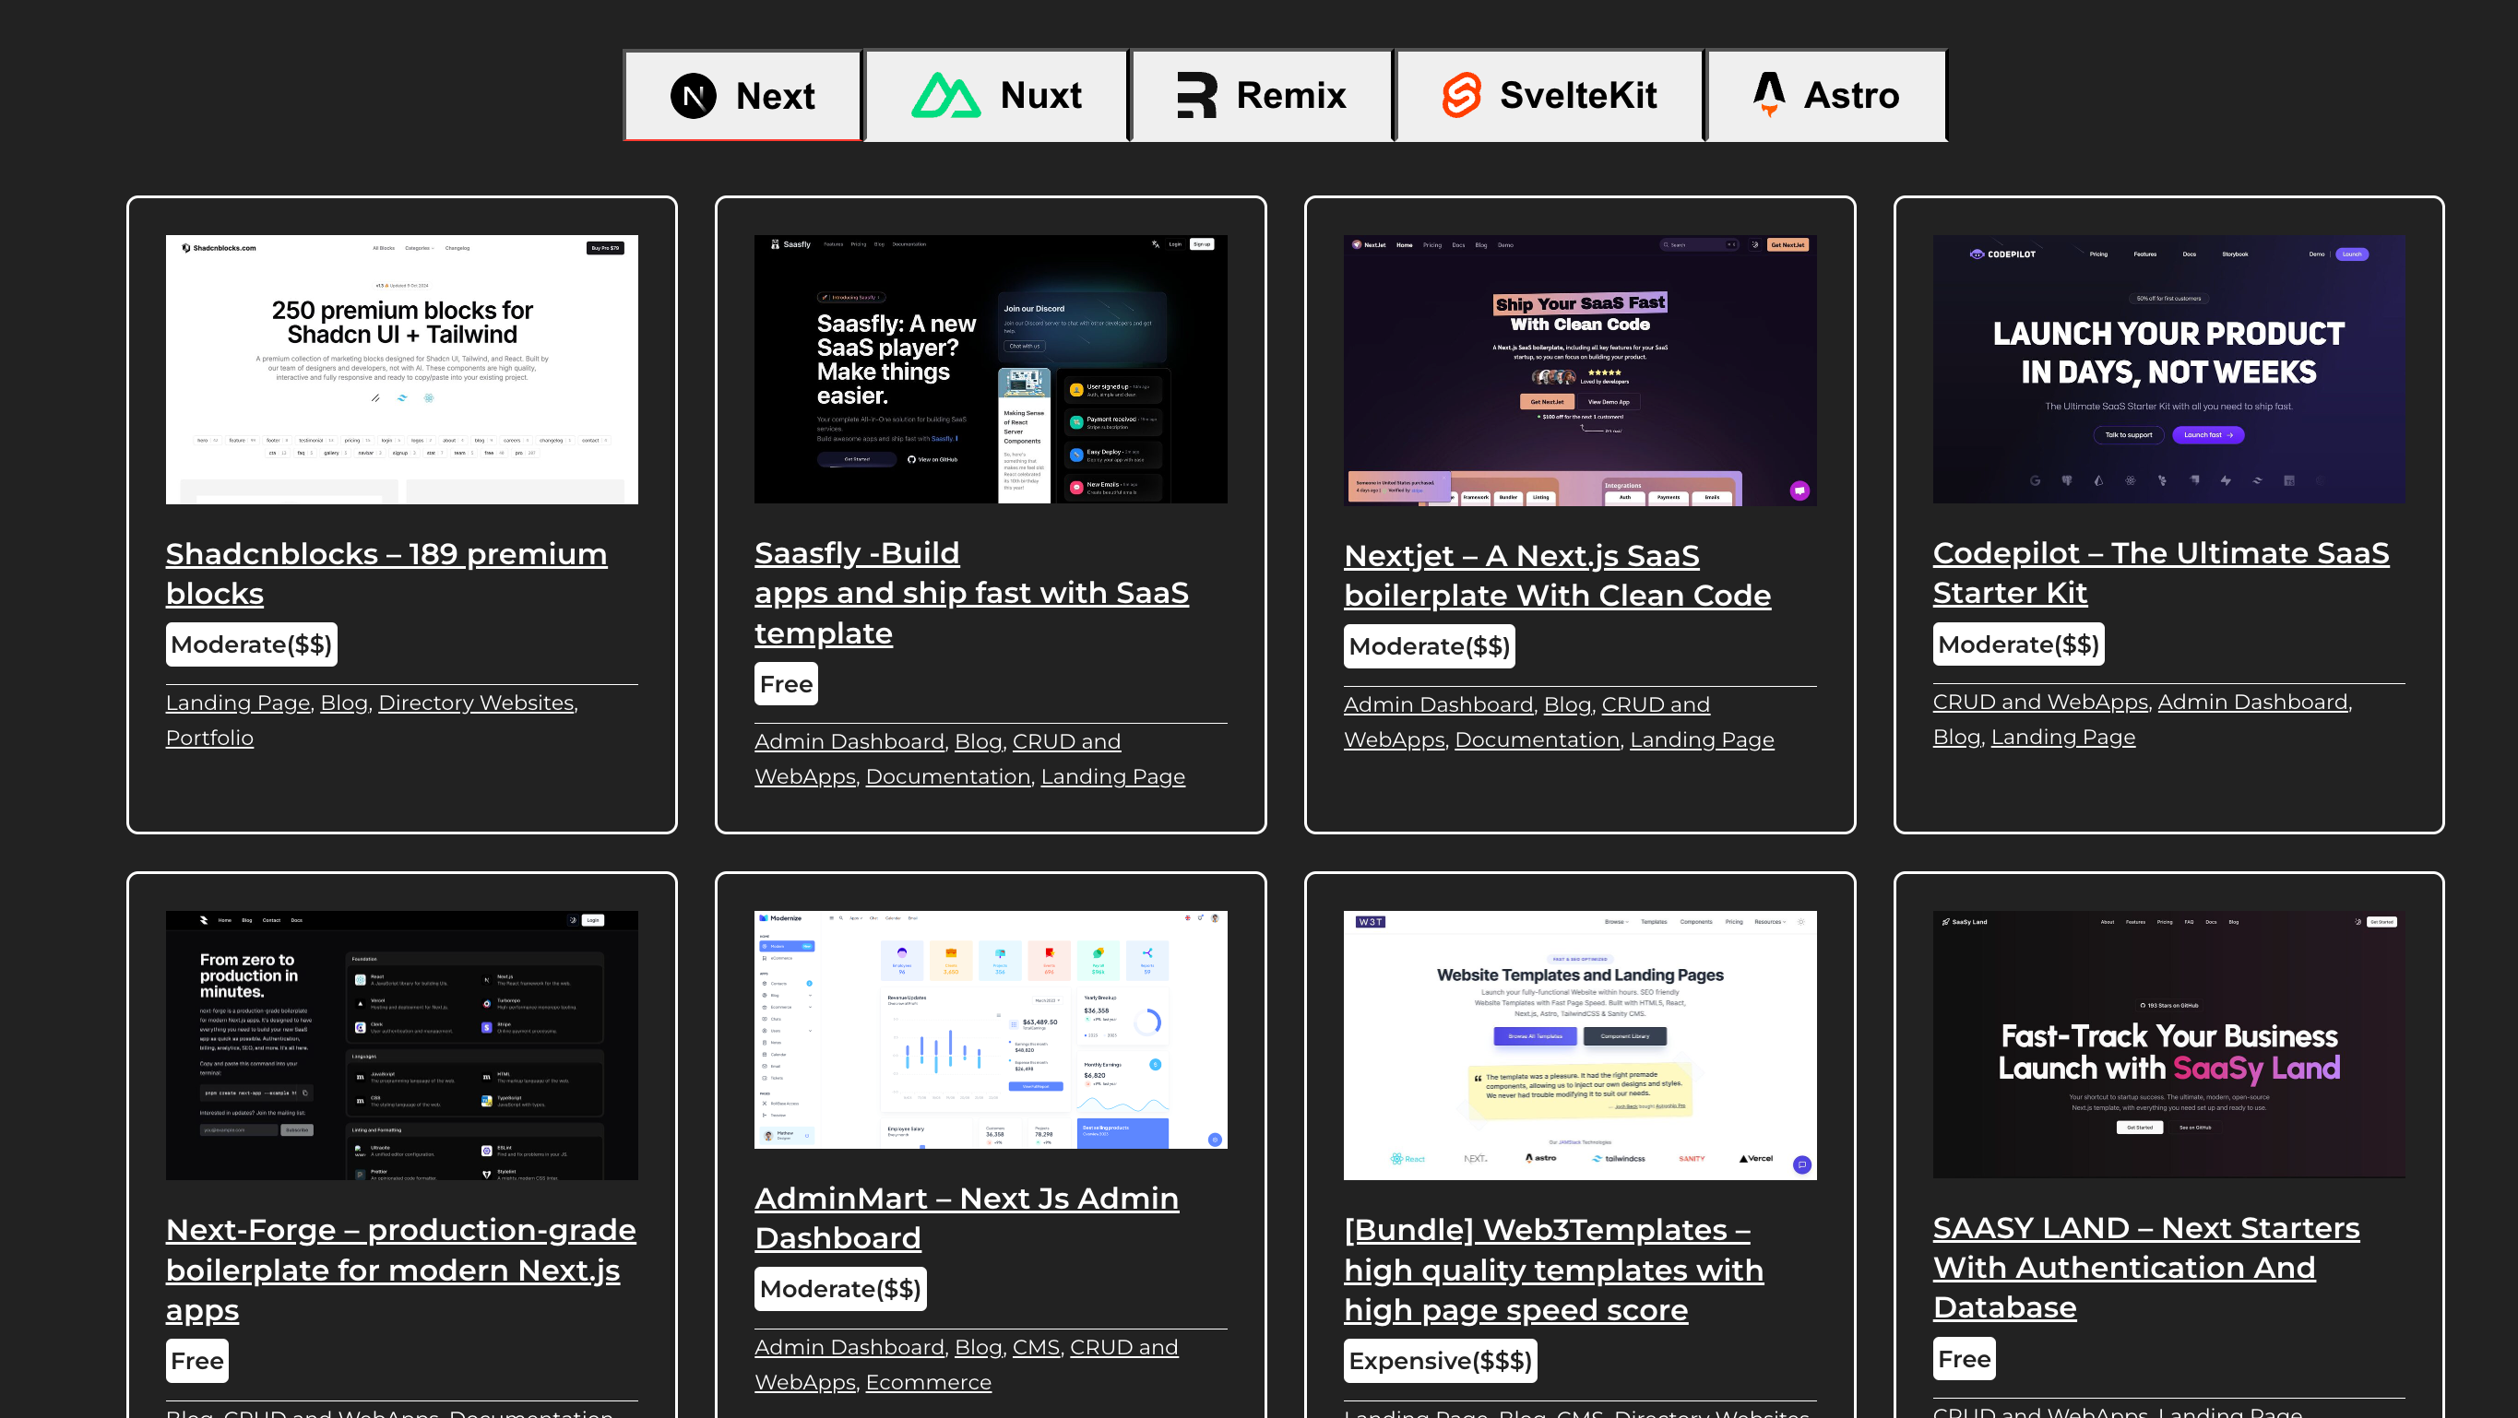
Task: Click the Free badge on SAASY LAND card
Action: (x=1964, y=1359)
